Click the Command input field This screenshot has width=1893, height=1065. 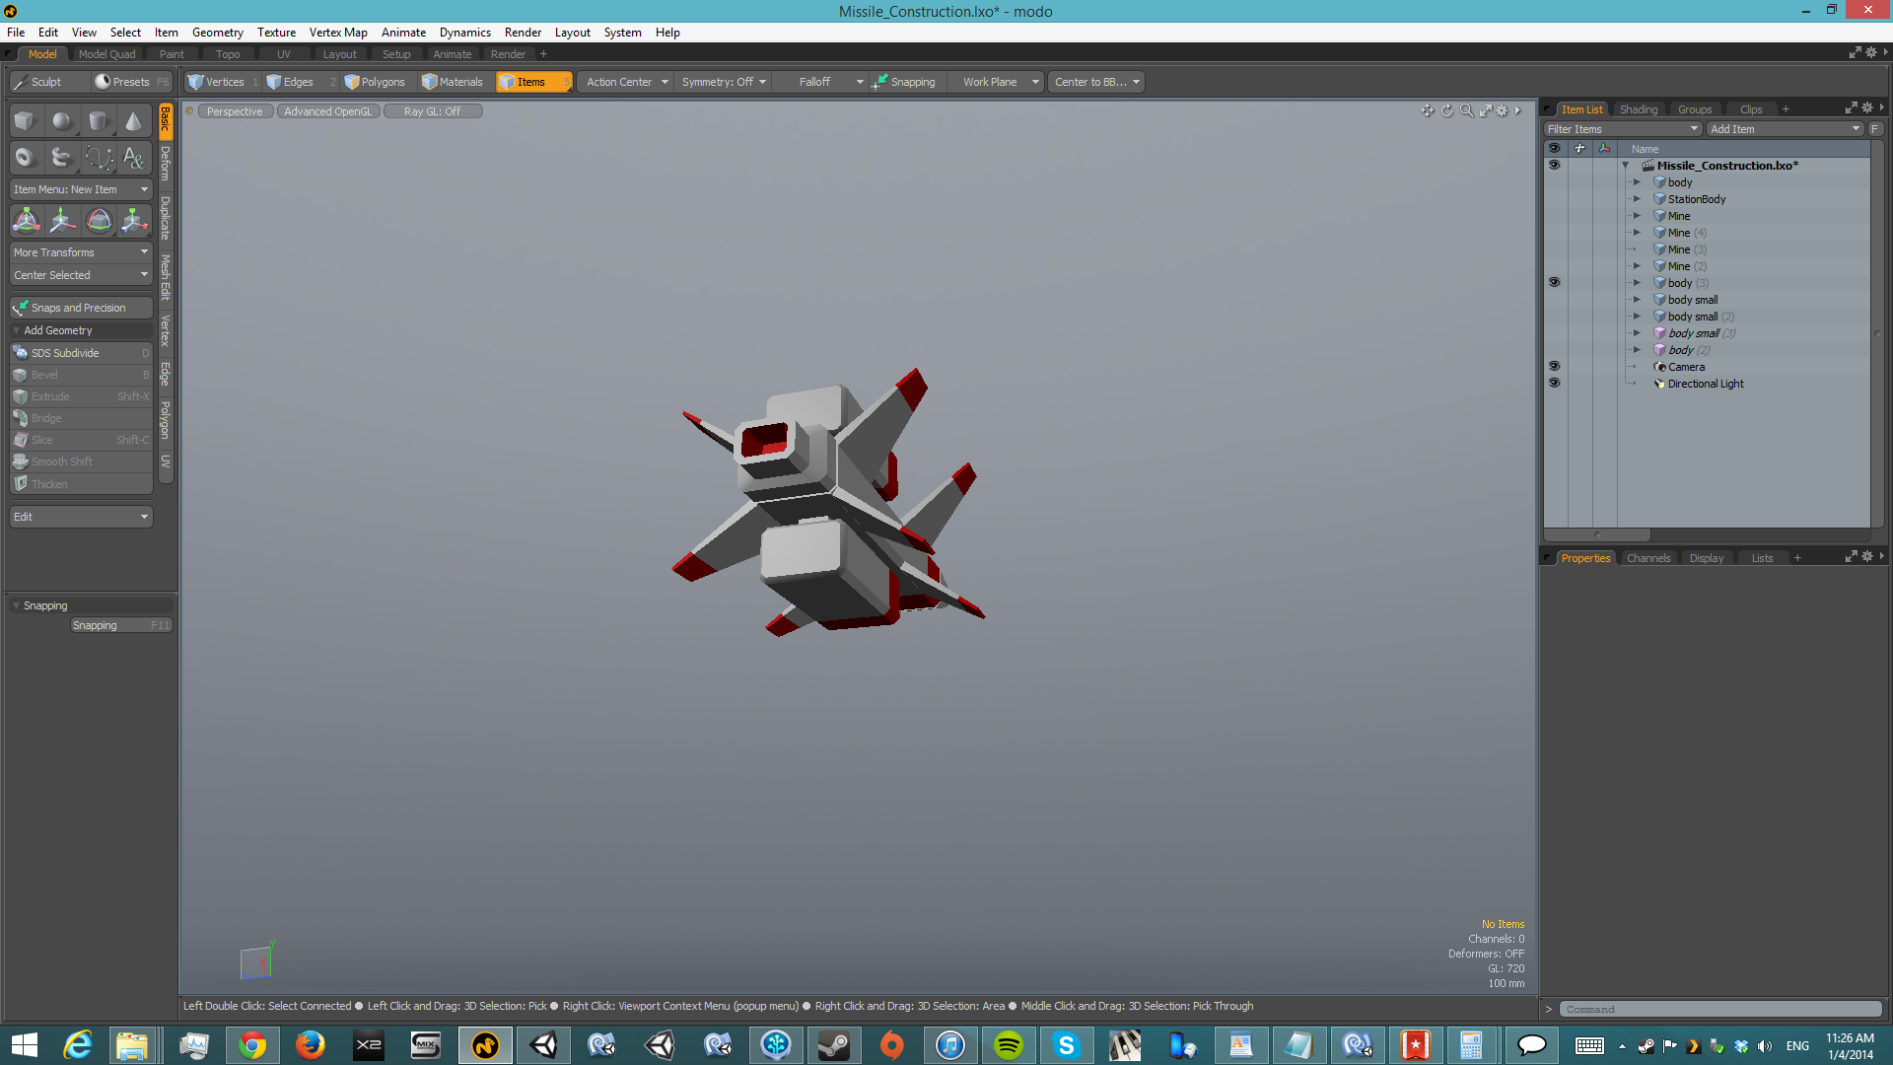(1719, 1009)
